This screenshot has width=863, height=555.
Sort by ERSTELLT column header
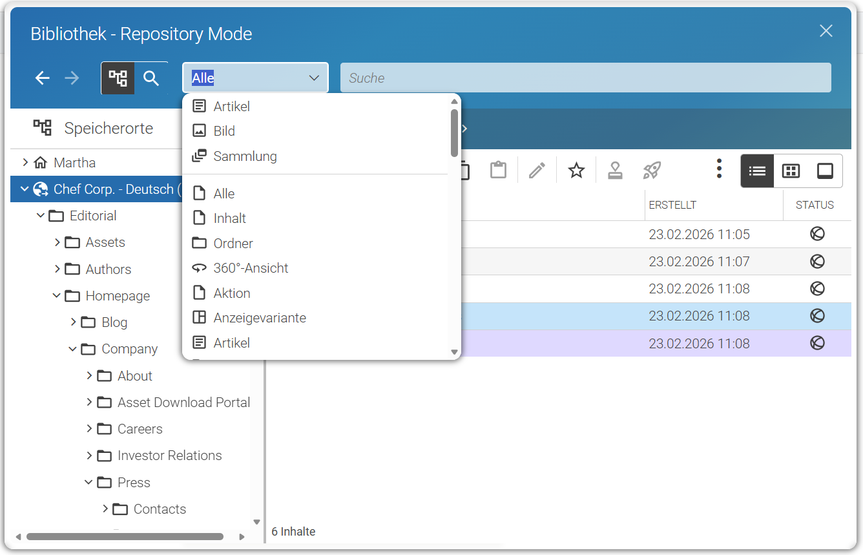tap(714, 205)
